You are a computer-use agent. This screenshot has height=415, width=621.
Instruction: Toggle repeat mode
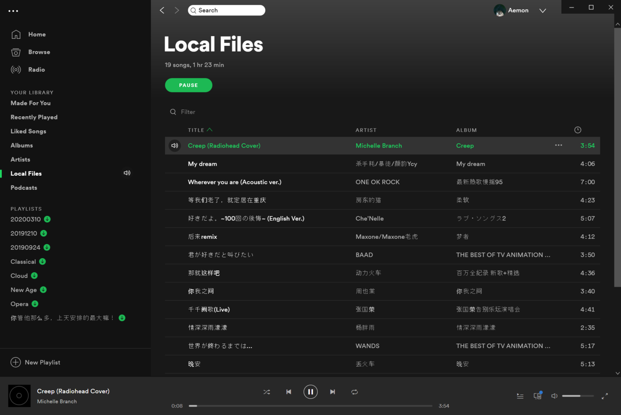(x=354, y=392)
